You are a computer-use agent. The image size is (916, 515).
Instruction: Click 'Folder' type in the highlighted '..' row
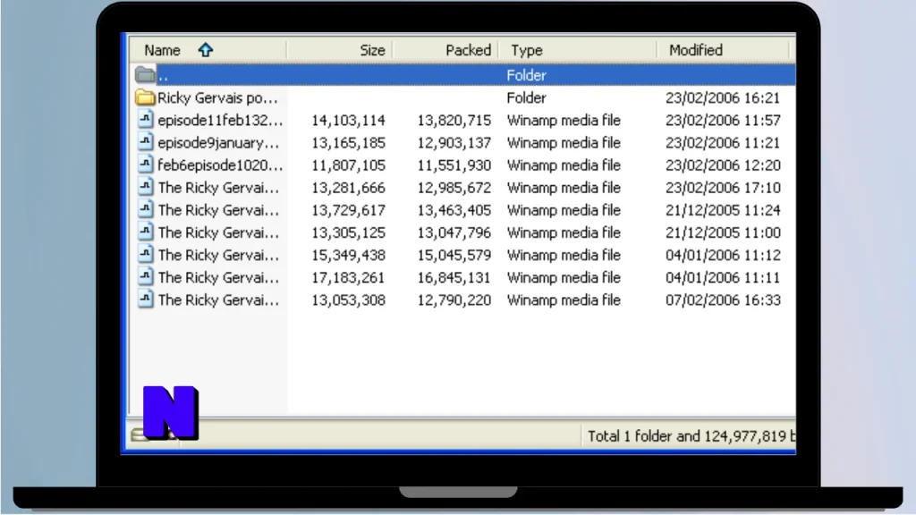[526, 75]
